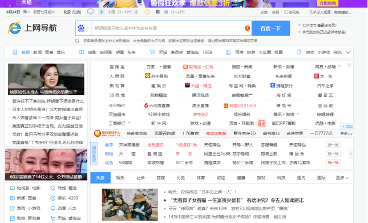Click the 百度一下 search button

pyautogui.click(x=270, y=28)
